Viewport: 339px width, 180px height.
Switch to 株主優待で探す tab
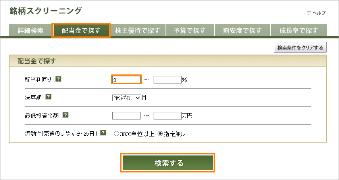coord(137,30)
